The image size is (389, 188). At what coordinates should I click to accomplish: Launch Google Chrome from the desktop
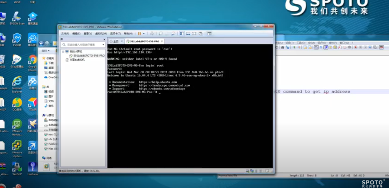tap(33, 63)
